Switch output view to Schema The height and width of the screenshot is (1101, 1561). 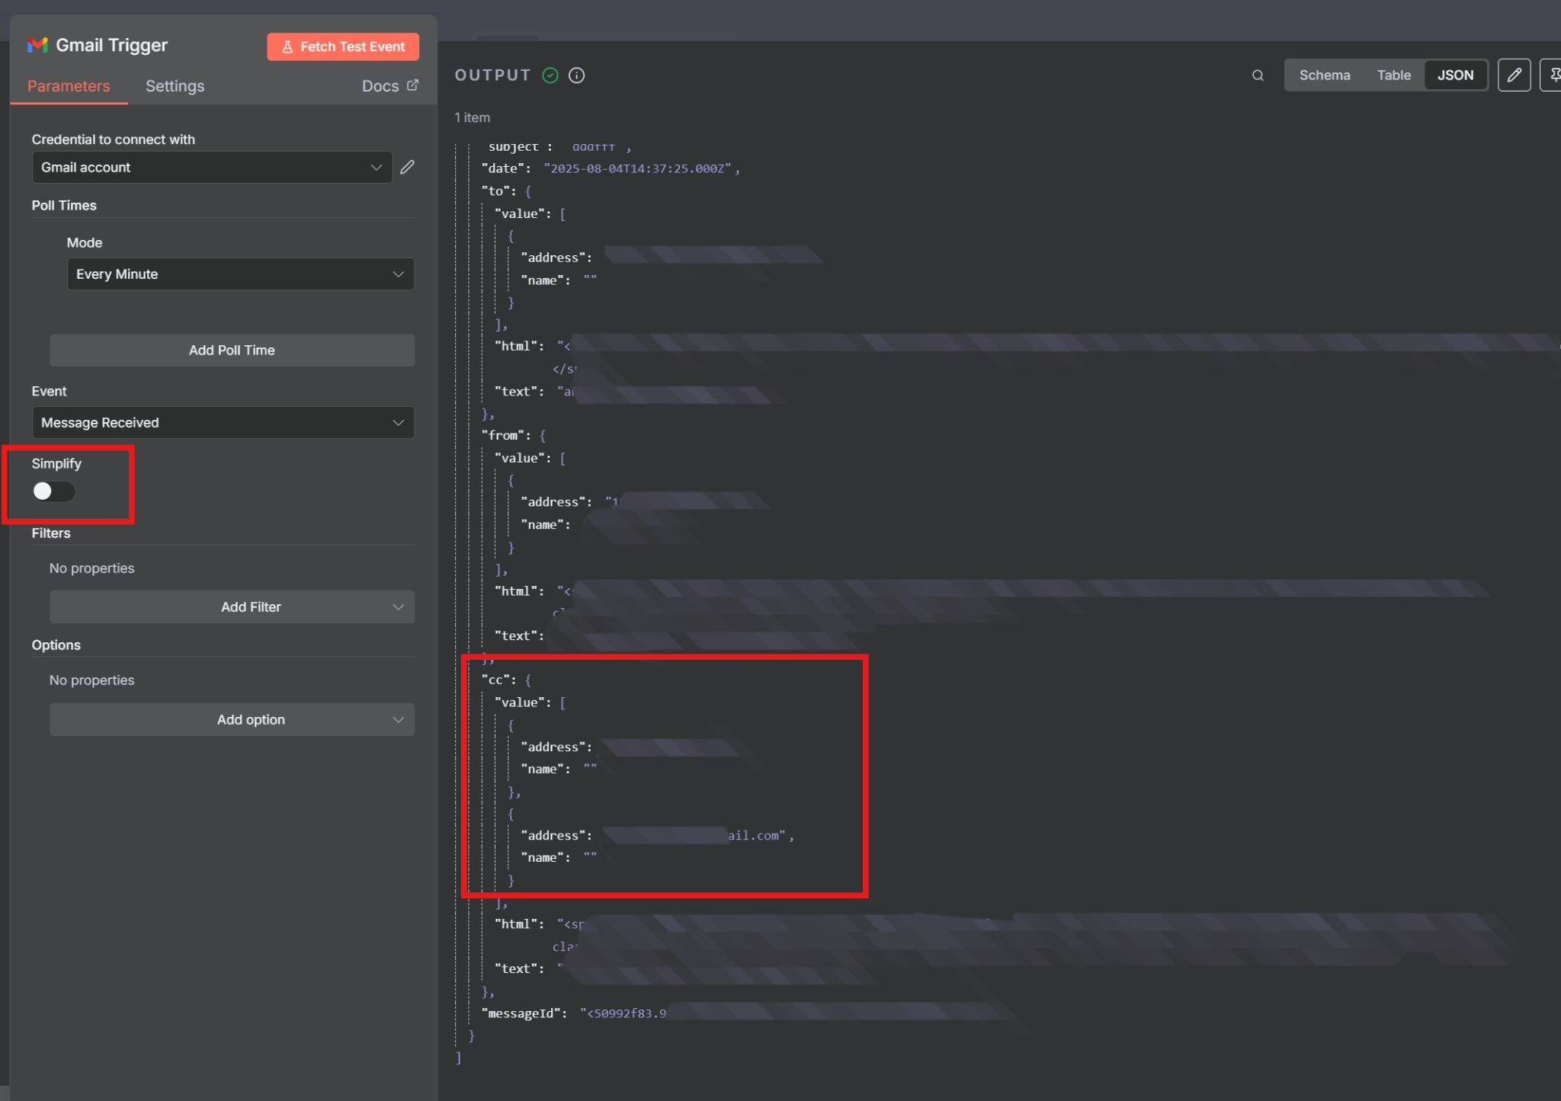(x=1324, y=75)
